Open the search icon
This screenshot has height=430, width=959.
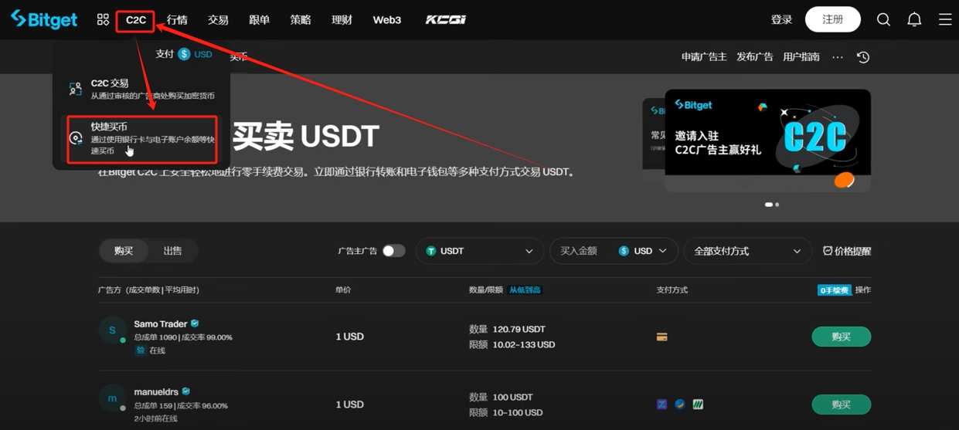pyautogui.click(x=883, y=20)
